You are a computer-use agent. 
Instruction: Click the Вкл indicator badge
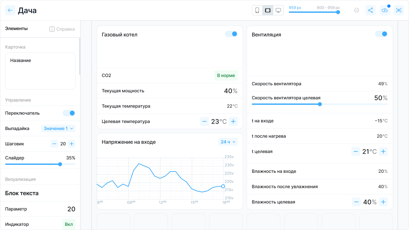coord(69,224)
